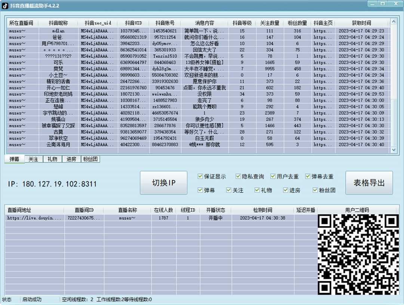404x305 pixels.
Task: Uncheck the 用户去重 checkbox
Action: [x=273, y=176]
